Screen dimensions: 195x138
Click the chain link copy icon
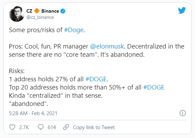[x=66, y=127]
